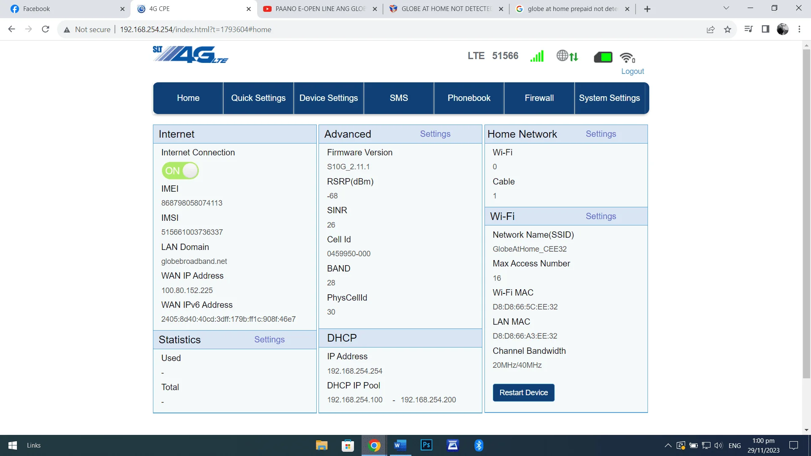
Task: Click the IMSI value 515661003736337
Action: (192, 232)
